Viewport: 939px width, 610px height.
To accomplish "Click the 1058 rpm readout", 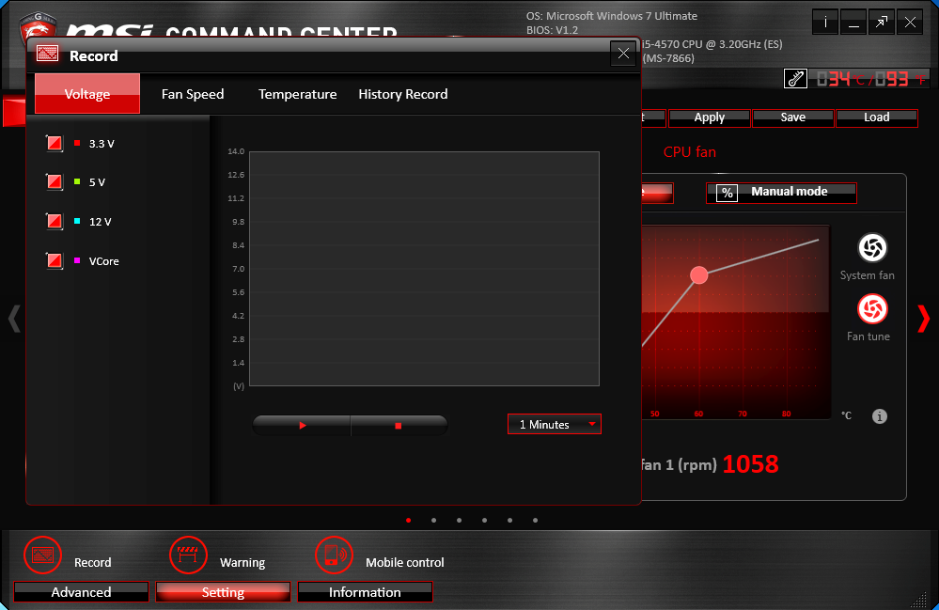I will point(750,464).
